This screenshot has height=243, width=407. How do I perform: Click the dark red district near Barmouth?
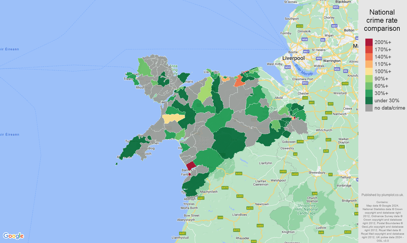191,166
